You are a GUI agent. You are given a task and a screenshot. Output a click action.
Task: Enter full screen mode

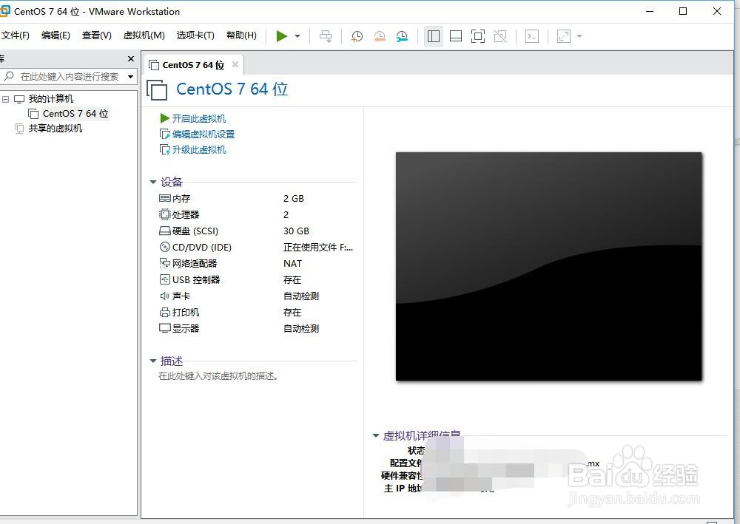tap(477, 35)
